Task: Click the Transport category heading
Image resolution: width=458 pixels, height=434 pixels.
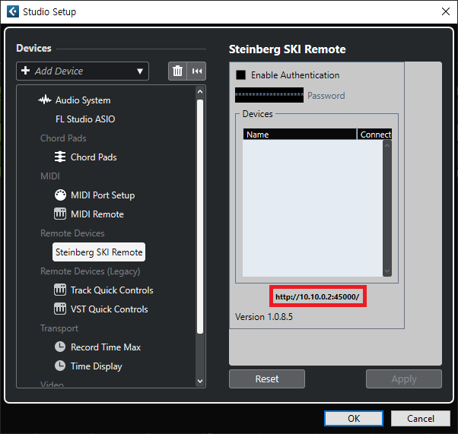Action: [59, 328]
